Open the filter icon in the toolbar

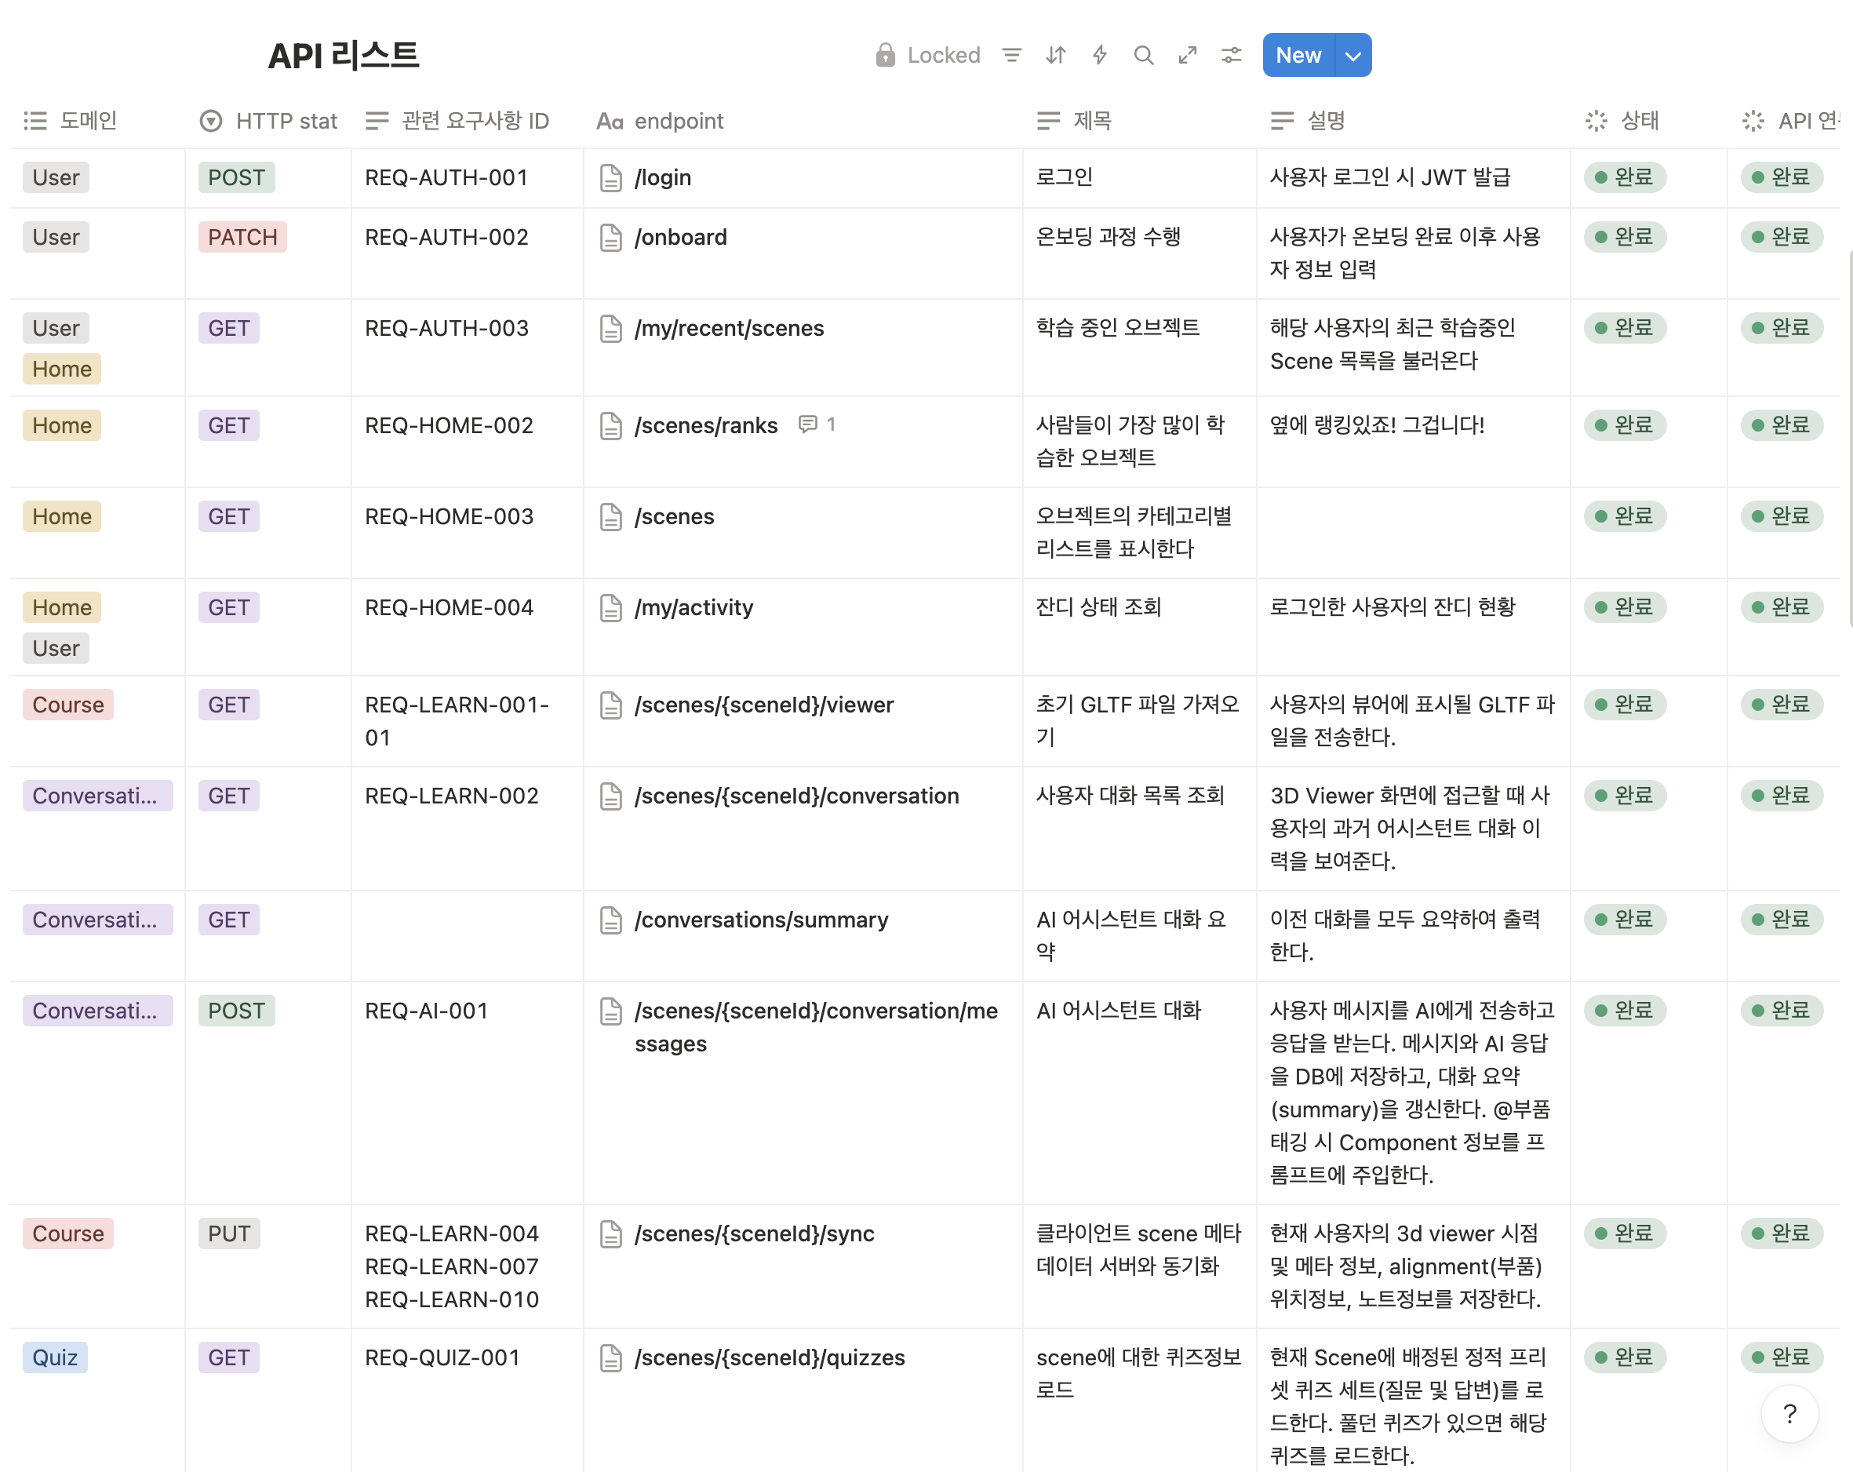[1011, 55]
